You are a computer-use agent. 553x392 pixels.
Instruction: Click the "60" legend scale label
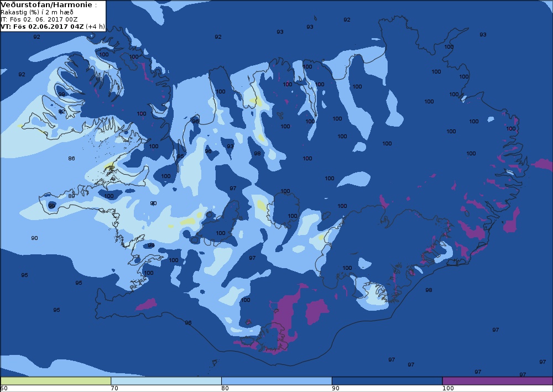tap(4, 389)
